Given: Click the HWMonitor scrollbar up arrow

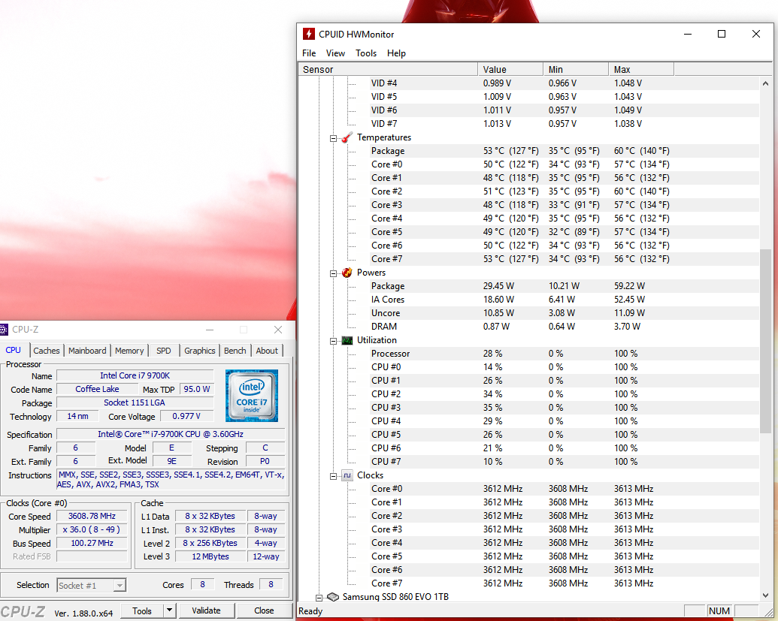Looking at the screenshot, I should (765, 84).
